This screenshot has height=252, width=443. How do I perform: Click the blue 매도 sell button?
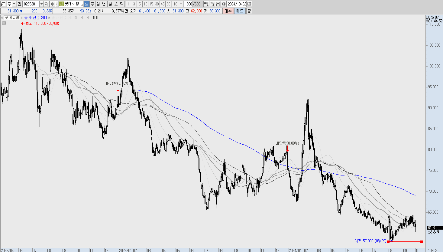(240, 11)
